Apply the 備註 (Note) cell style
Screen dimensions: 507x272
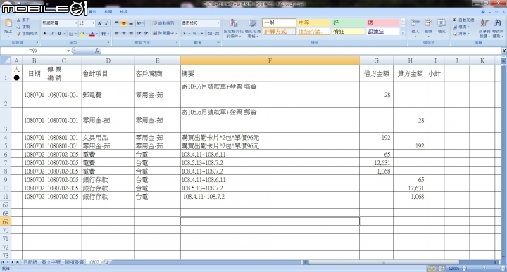[349, 32]
